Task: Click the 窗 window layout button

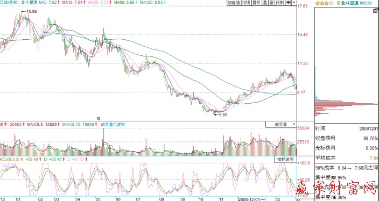Action: [271, 3]
